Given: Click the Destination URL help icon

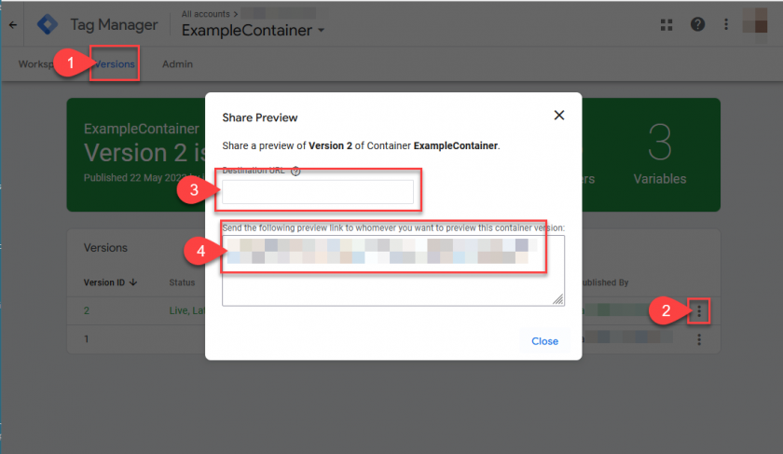Looking at the screenshot, I should pyautogui.click(x=295, y=171).
